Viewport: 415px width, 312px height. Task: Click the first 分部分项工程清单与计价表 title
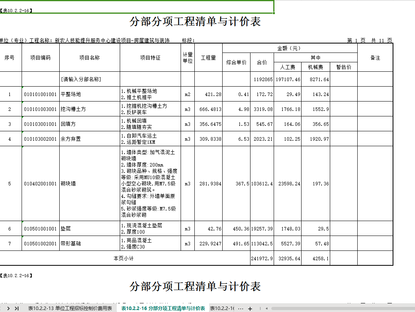[x=195, y=22]
